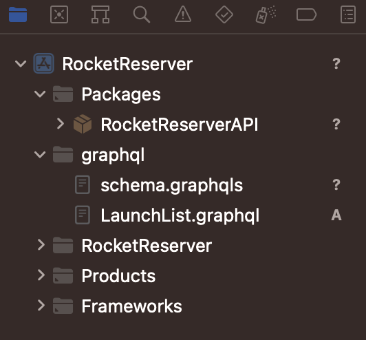Select the Packages label
The width and height of the screenshot is (366, 340).
(x=121, y=95)
